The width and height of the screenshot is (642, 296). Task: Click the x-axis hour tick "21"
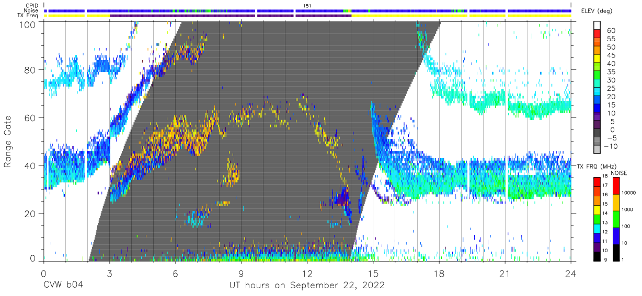tap(505, 273)
